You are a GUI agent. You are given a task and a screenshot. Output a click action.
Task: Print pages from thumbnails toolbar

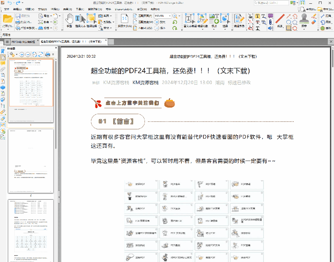coord(48,55)
